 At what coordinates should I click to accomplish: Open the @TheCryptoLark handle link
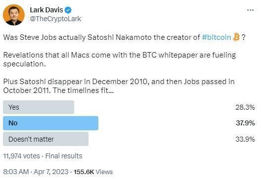pyautogui.click(x=55, y=19)
